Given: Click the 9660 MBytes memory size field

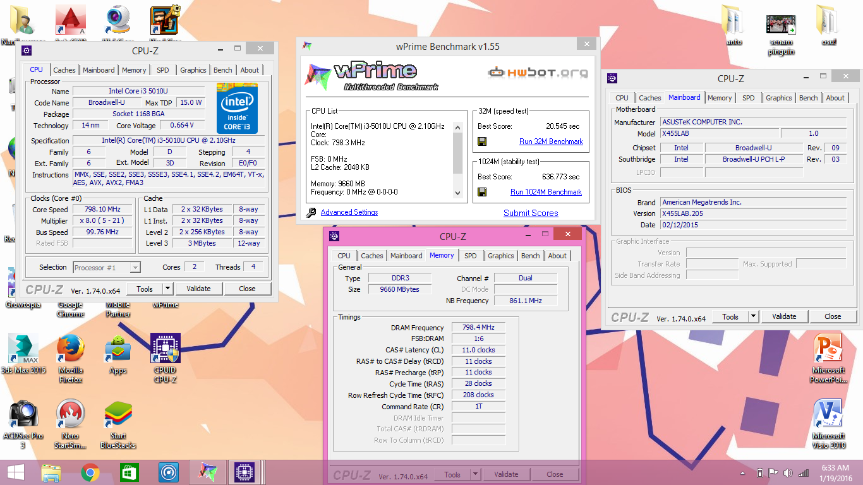Looking at the screenshot, I should (399, 289).
